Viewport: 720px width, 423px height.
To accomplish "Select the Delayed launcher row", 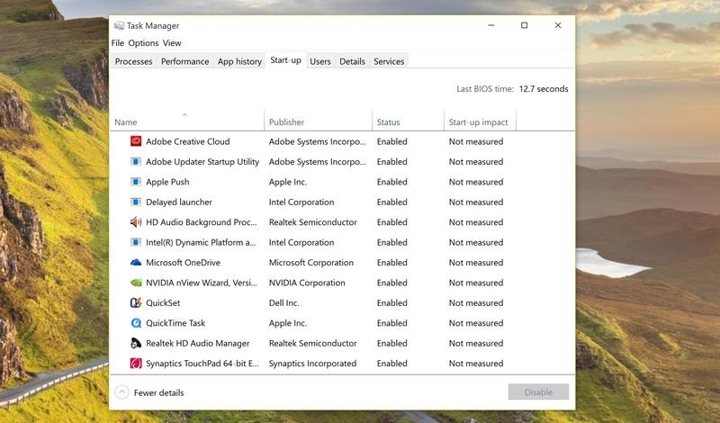I will point(342,202).
